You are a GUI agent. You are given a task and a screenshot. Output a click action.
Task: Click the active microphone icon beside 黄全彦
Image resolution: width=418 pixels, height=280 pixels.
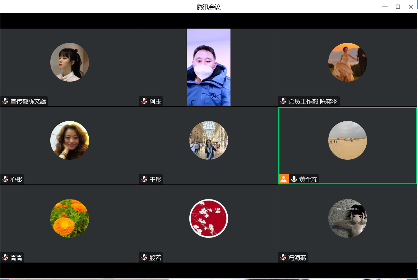tap(294, 179)
